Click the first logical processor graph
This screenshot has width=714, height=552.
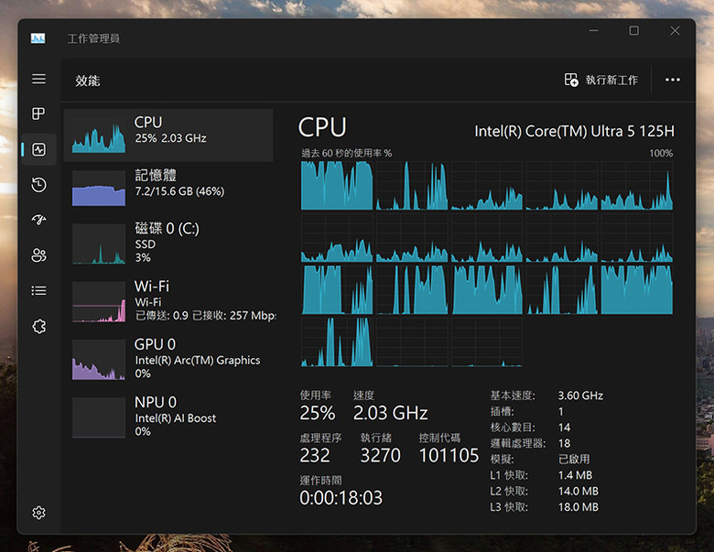(337, 185)
